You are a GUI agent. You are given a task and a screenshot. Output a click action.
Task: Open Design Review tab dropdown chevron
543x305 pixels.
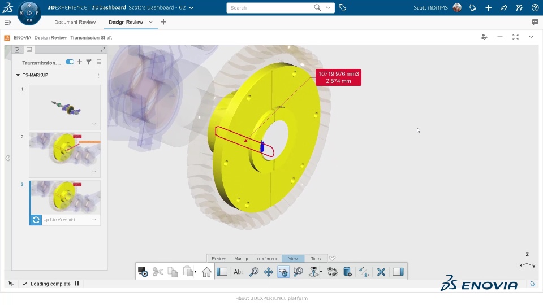pos(150,22)
